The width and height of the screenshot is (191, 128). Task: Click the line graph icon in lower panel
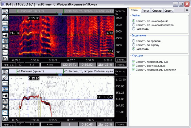coord(5,113)
